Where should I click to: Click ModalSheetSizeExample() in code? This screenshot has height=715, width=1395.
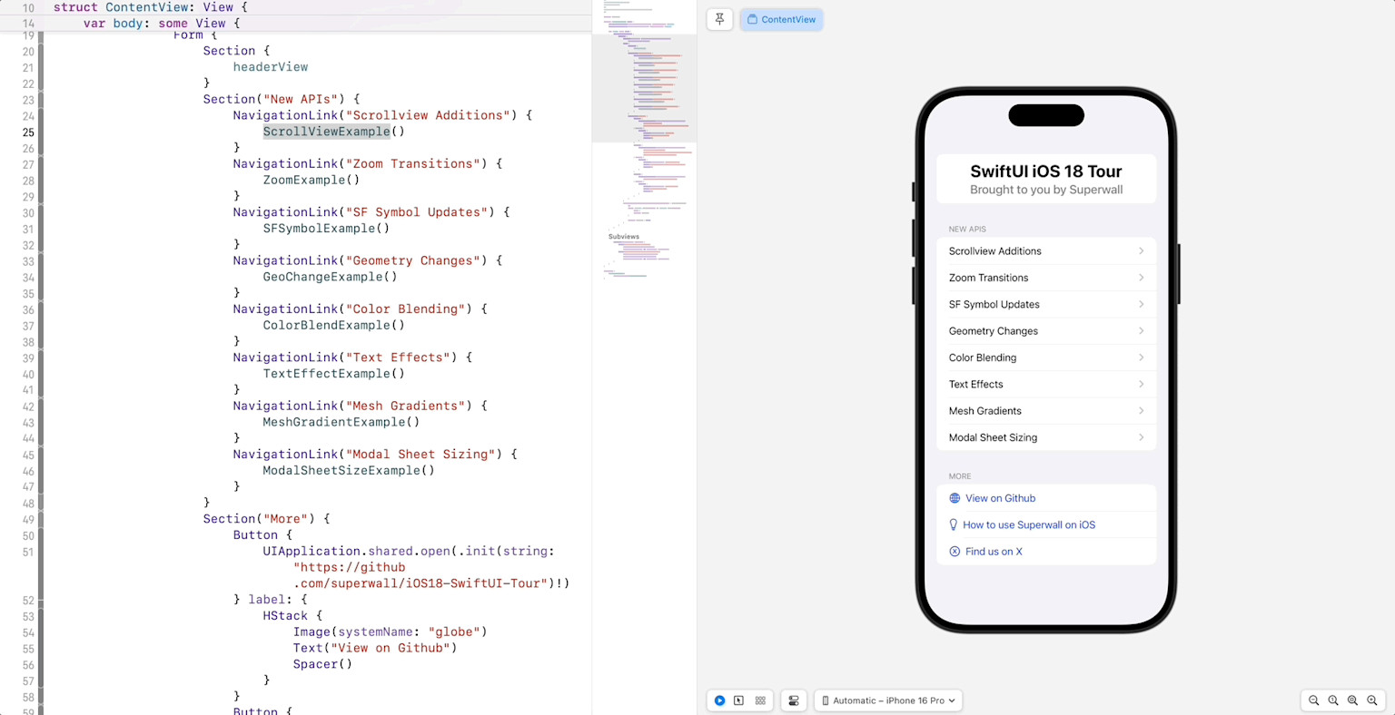click(x=349, y=470)
